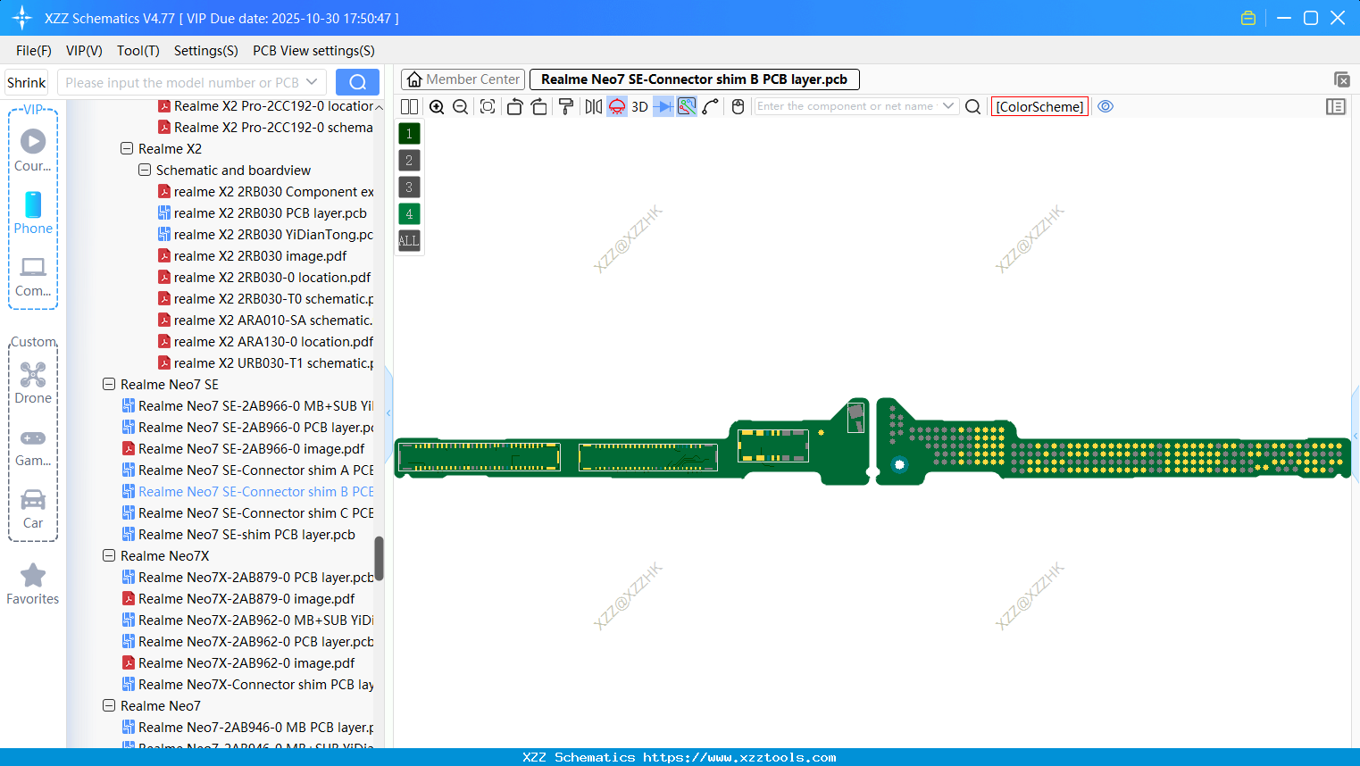
Task: Select the Game console category
Action: (x=33, y=447)
